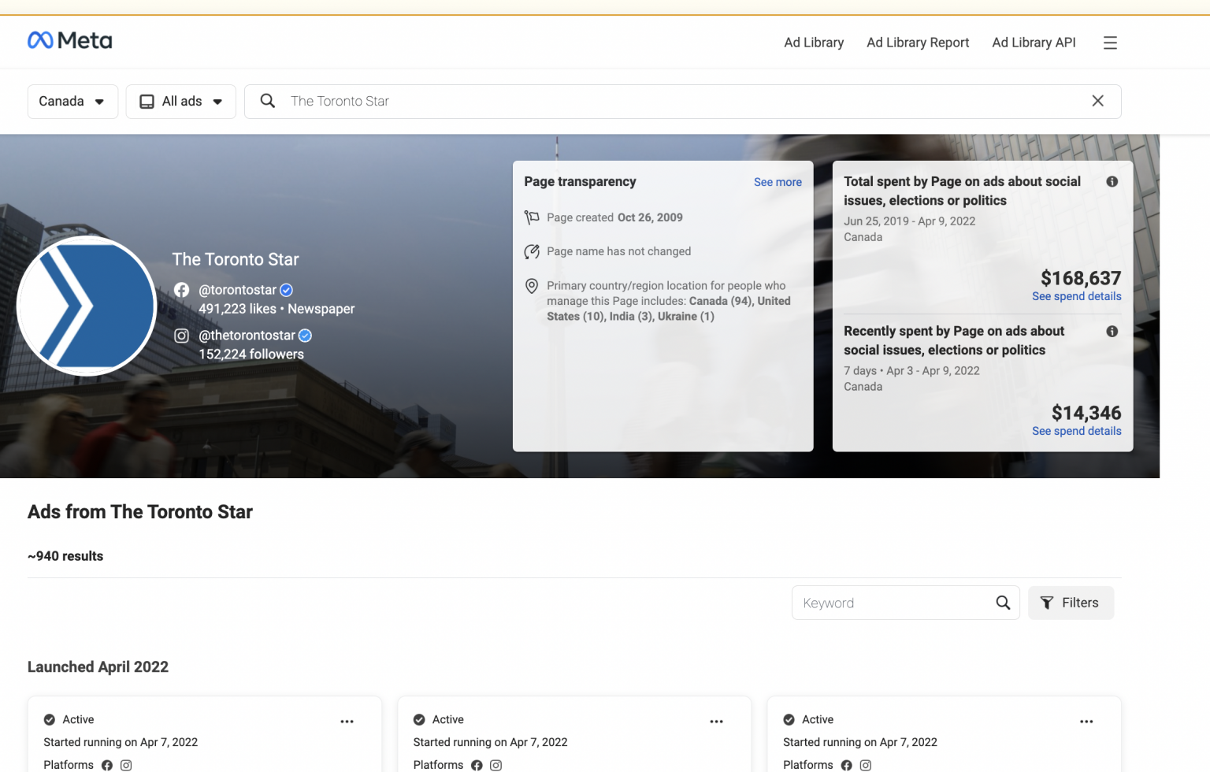The width and height of the screenshot is (1210, 772).
Task: Click the search magnifier icon in top search bar
Action: pyautogui.click(x=268, y=101)
